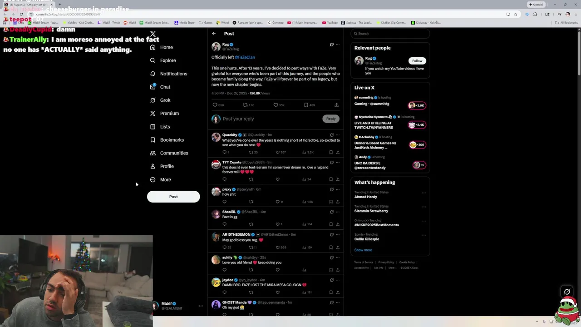The height and width of the screenshot is (327, 581).
Task: Open options for Ahmad Hardy trend
Action: coord(424,193)
